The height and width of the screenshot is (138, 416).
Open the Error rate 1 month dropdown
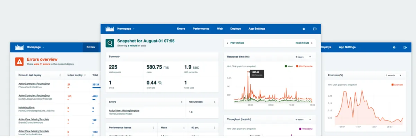point(393,75)
